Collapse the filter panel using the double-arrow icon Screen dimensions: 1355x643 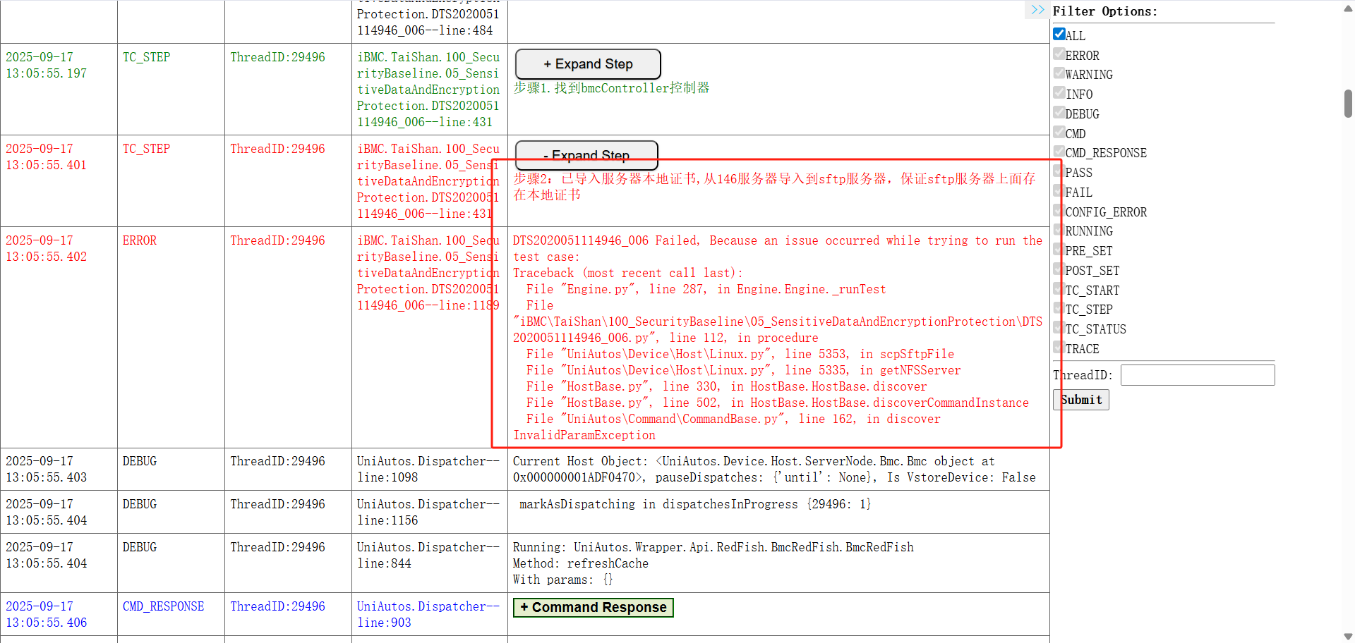tap(1037, 10)
